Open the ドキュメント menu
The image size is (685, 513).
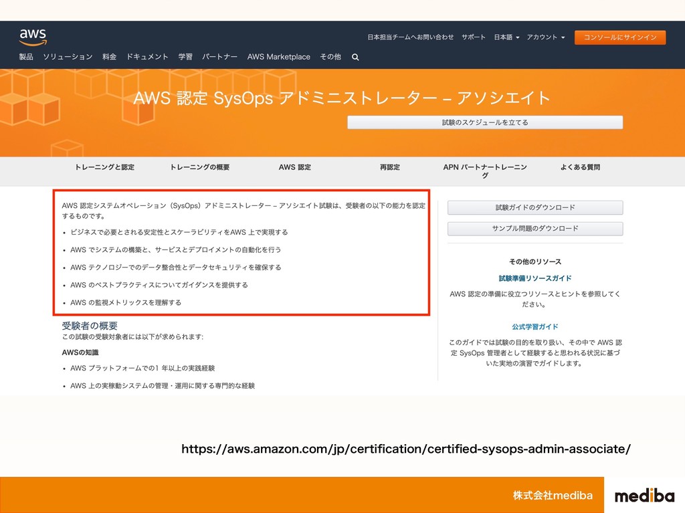pos(147,57)
